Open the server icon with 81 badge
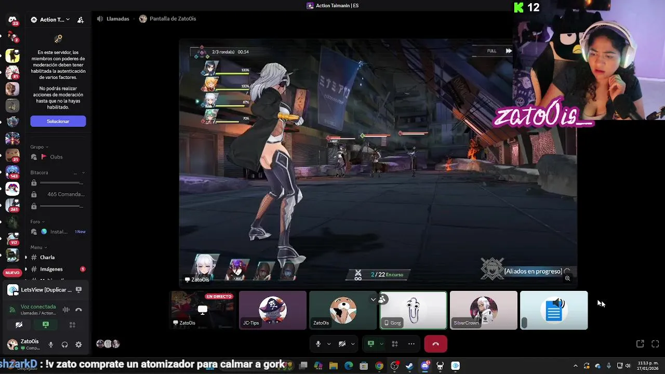The height and width of the screenshot is (374, 665). tap(12, 72)
